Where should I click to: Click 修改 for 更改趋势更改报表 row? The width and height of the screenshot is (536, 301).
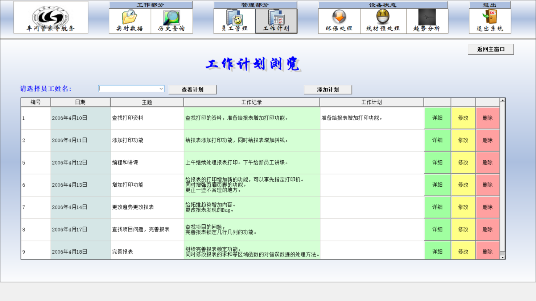[463, 207]
